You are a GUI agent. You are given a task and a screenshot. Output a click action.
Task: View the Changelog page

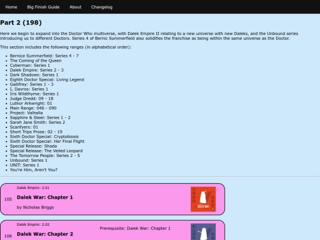pyautogui.click(x=102, y=7)
